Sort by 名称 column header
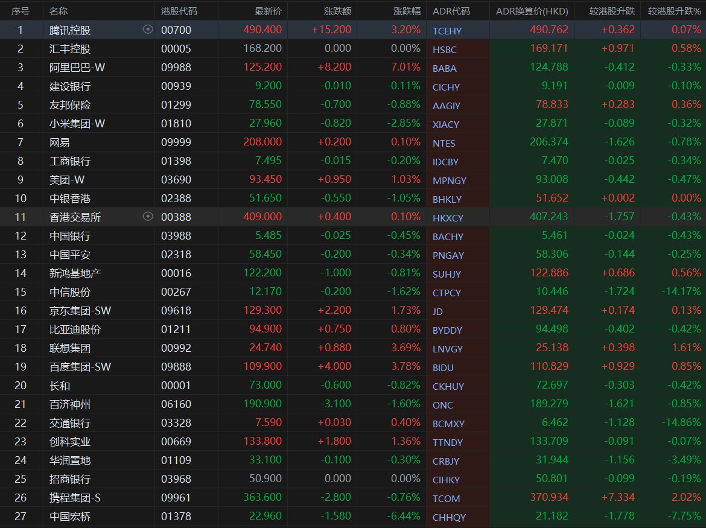Viewport: 706px width, 528px height. [x=59, y=11]
